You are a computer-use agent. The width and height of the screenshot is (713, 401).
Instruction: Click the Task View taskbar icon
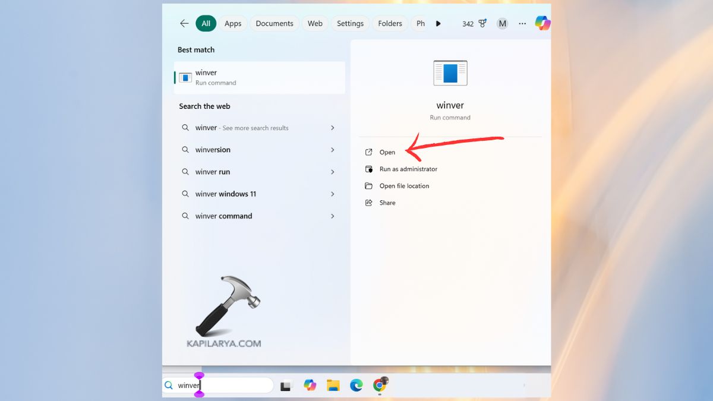[286, 386]
